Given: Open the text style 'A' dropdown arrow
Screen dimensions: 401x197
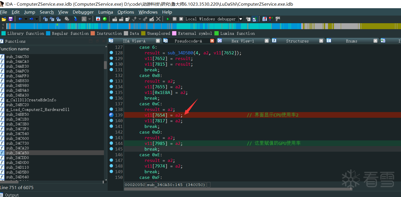Looking at the screenshot, I should click(89, 19).
